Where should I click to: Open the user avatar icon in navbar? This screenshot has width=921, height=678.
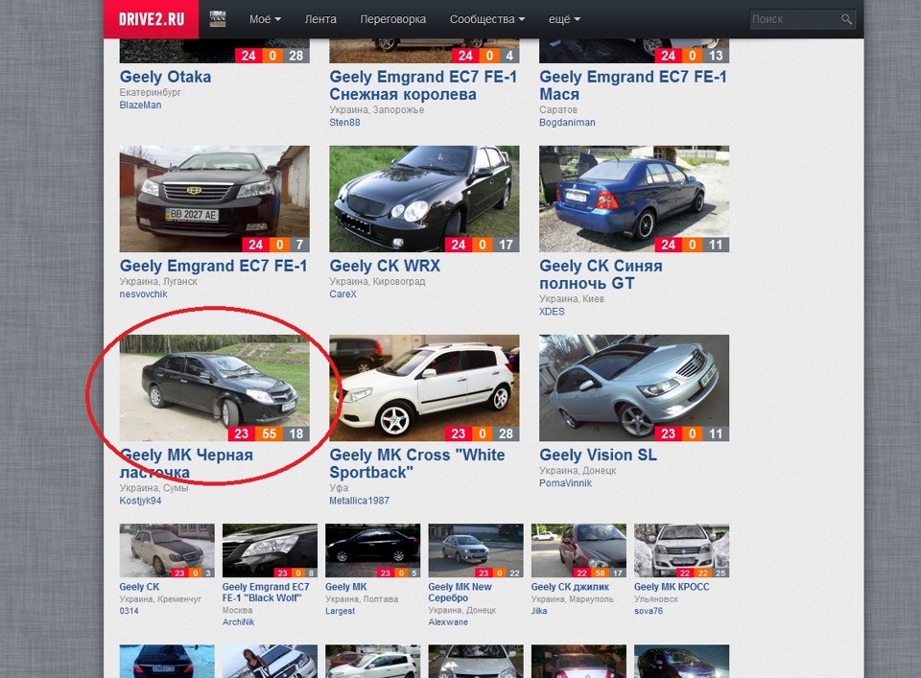point(218,19)
